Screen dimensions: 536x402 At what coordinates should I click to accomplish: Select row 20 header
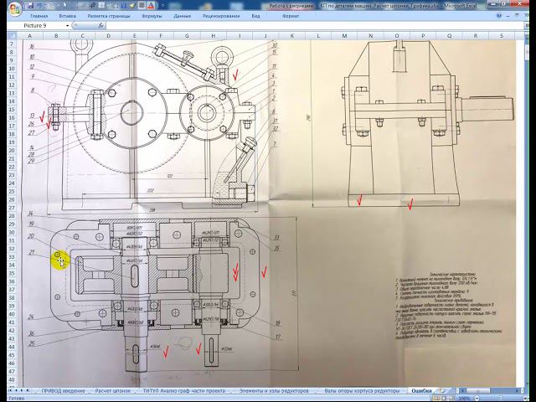[12, 151]
